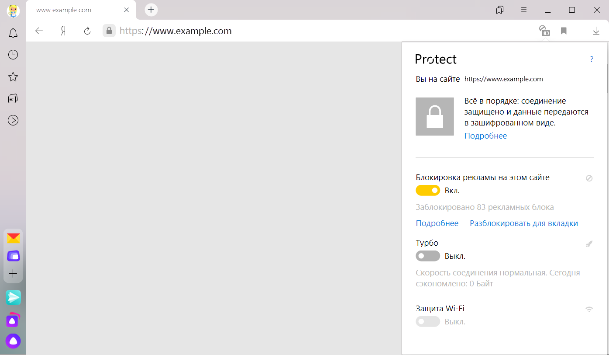Click the large grey lock image
The image size is (609, 355).
(x=435, y=116)
